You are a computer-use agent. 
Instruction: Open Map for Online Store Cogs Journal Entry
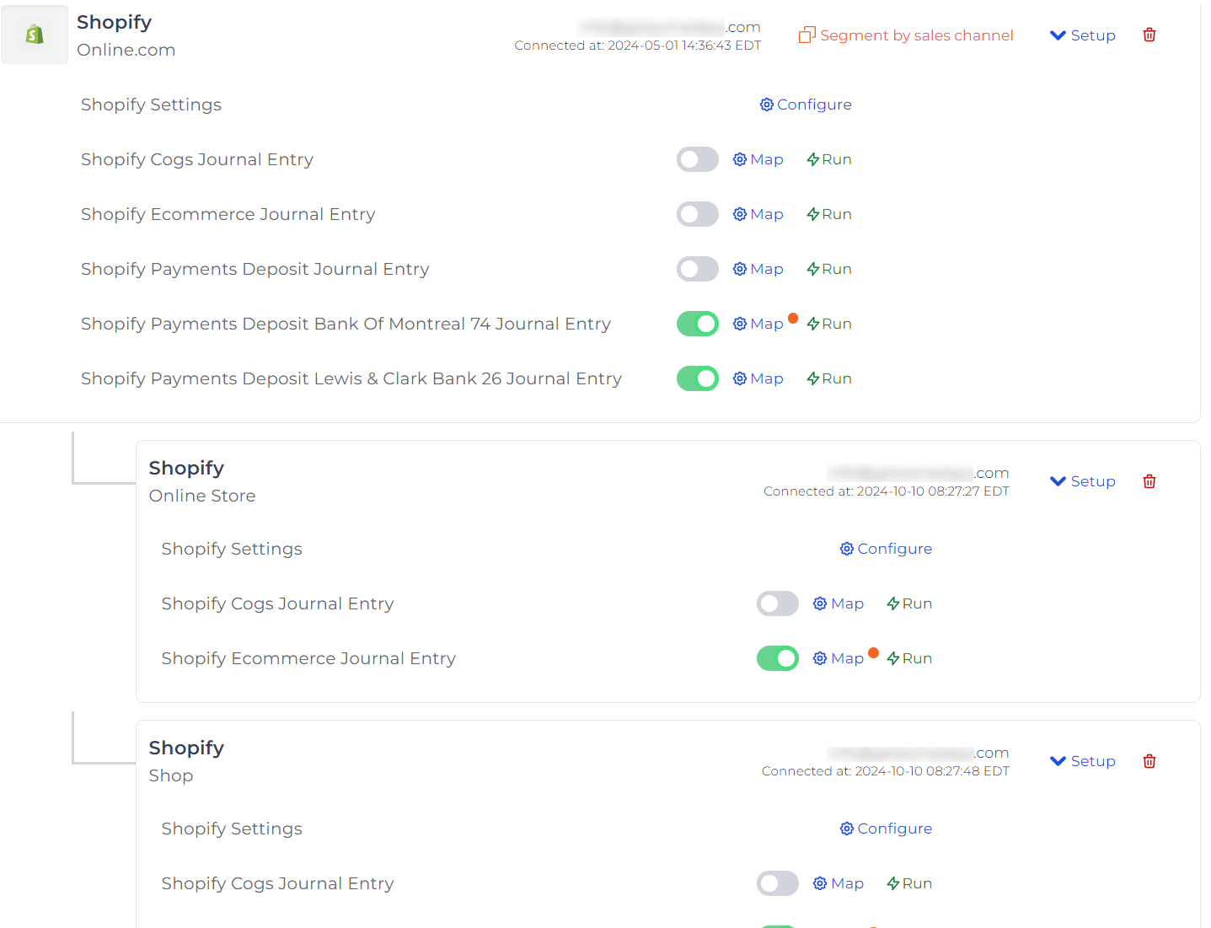pyautogui.click(x=839, y=603)
